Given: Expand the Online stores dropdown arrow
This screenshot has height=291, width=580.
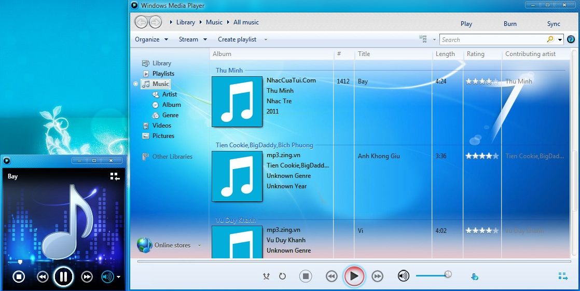Looking at the screenshot, I should [x=200, y=245].
